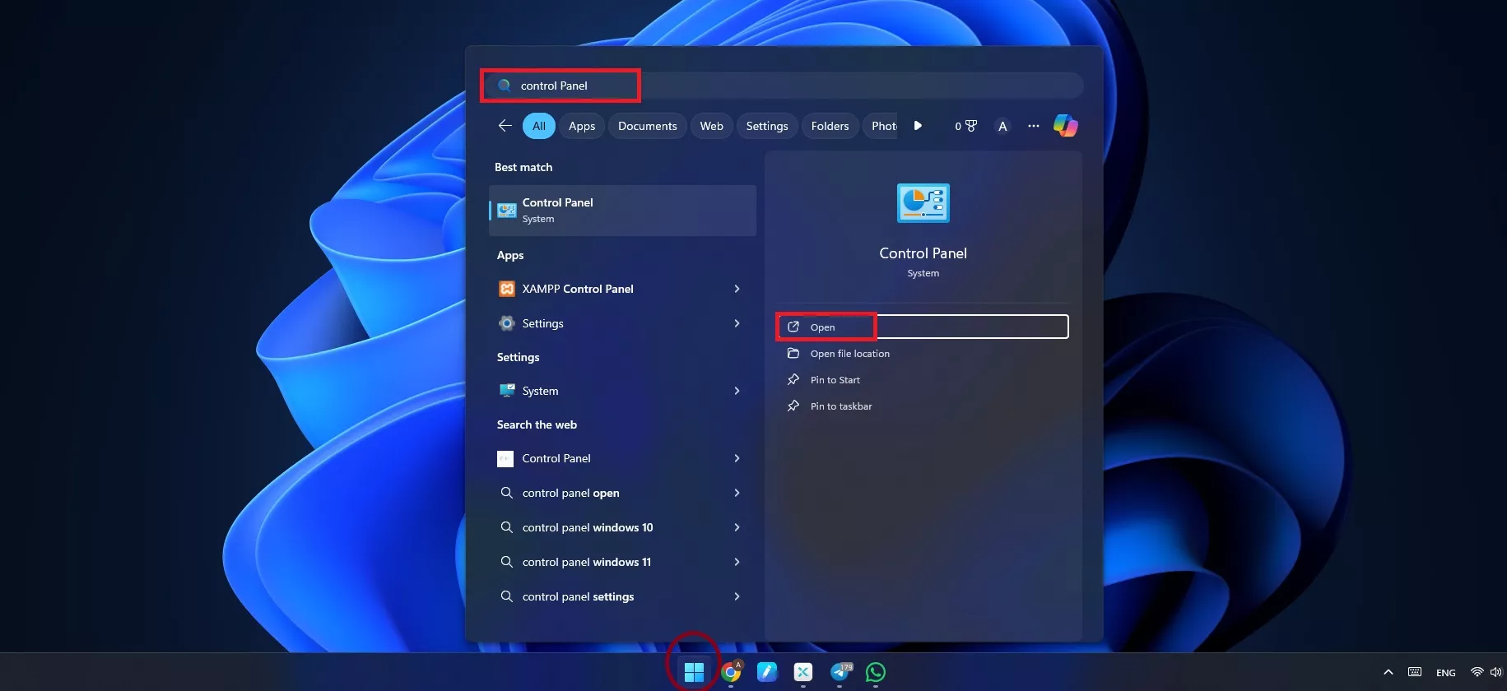1507x691 pixels.
Task: Show hidden icons in system tray
Action: 1388,672
